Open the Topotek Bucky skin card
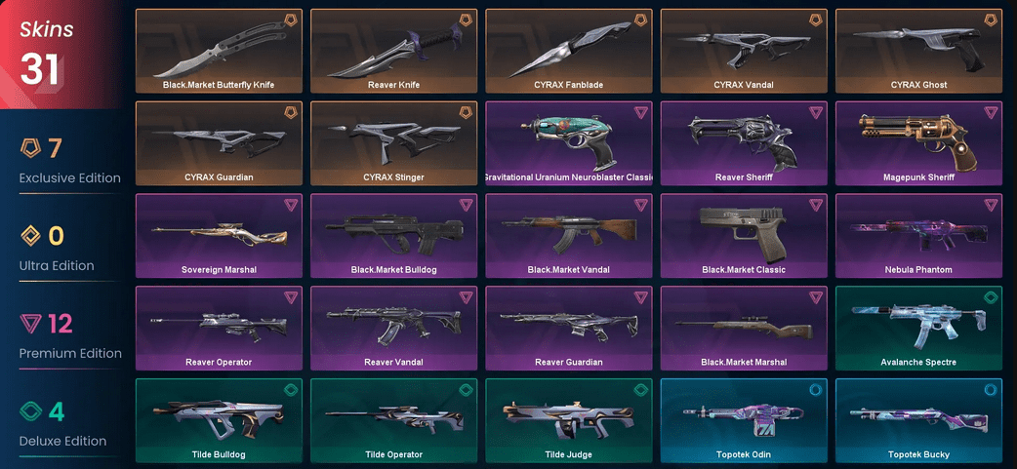Image resolution: width=1017 pixels, height=469 pixels. click(919, 421)
